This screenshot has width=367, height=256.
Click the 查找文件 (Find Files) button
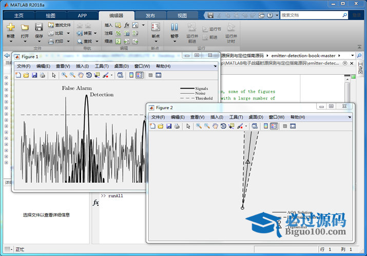coord(60,25)
